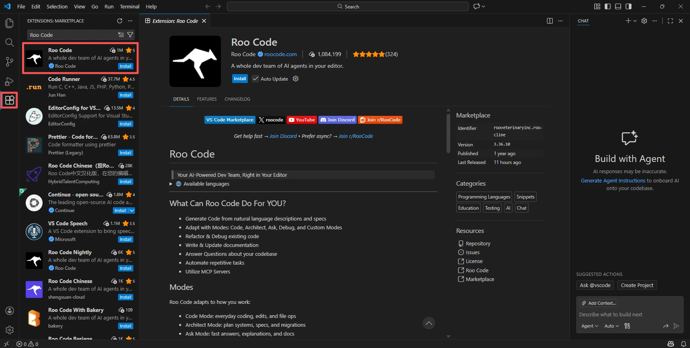Open Roo Code extension manage gear
Viewport: 690px width, 348px height.
click(296, 79)
